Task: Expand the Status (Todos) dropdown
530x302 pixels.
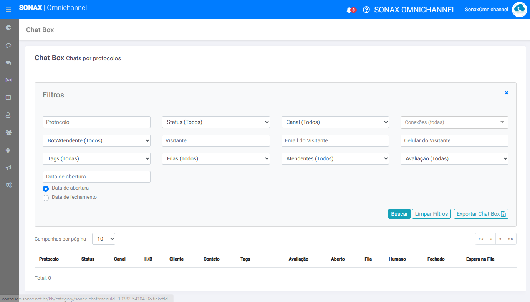Action: tap(216, 122)
